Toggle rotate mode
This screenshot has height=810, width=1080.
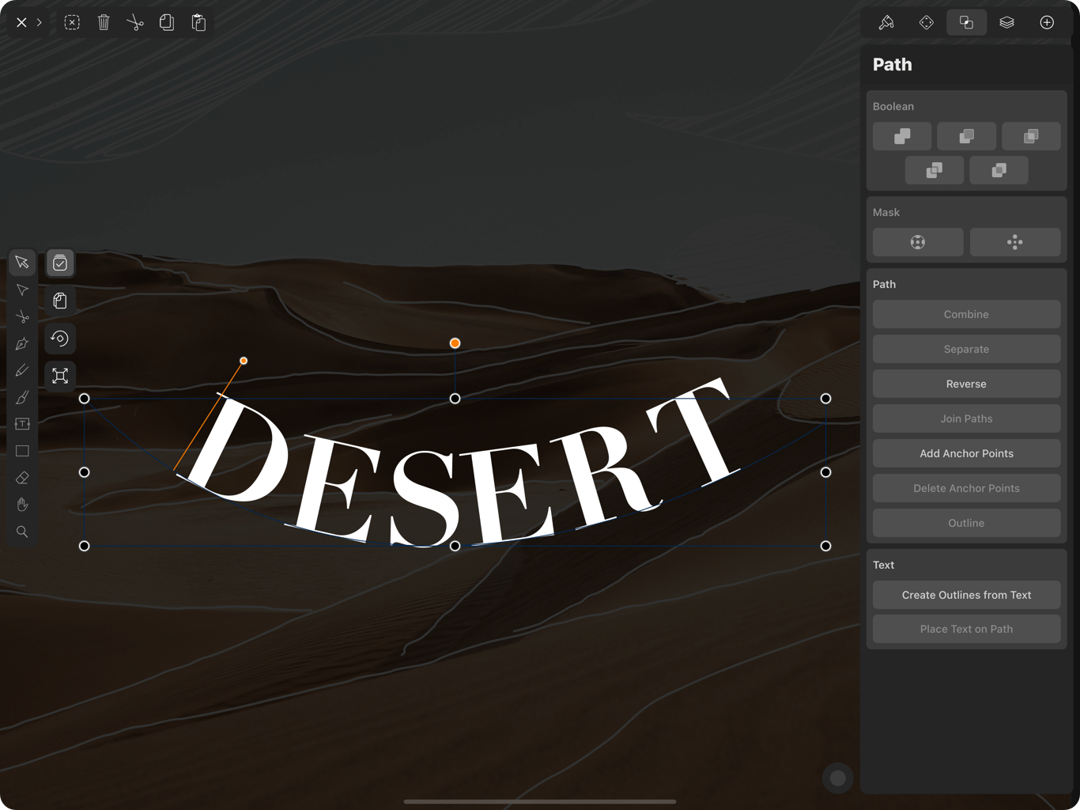(60, 339)
